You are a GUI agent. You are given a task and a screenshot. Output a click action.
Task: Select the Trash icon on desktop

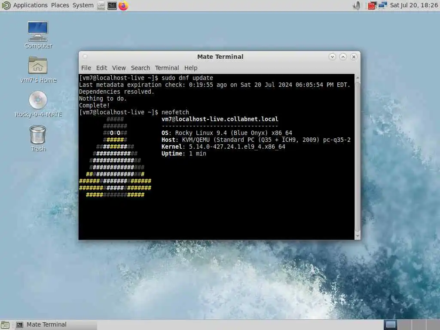[38, 138]
